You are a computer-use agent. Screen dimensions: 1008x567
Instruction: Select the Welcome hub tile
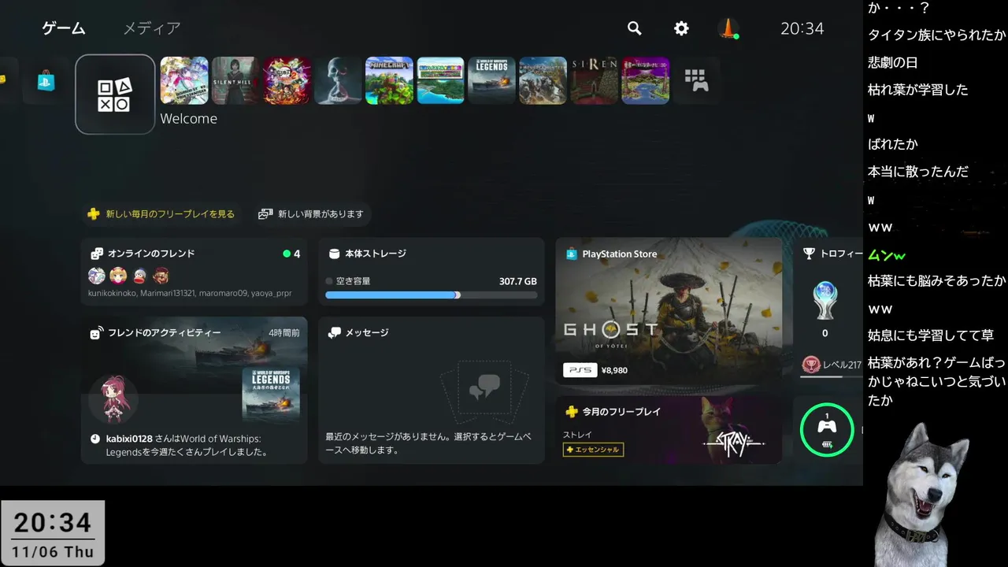pyautogui.click(x=115, y=94)
